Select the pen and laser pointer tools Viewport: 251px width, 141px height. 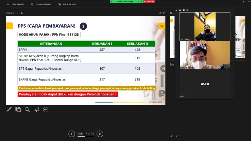pos(9,109)
